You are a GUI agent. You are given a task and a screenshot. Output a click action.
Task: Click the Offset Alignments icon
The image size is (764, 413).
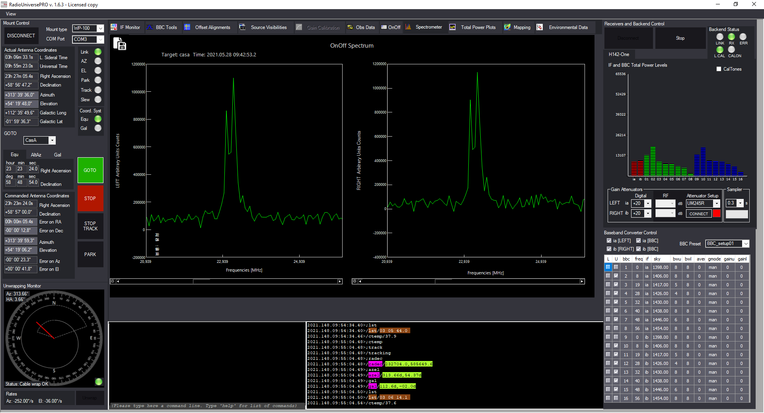click(x=187, y=27)
